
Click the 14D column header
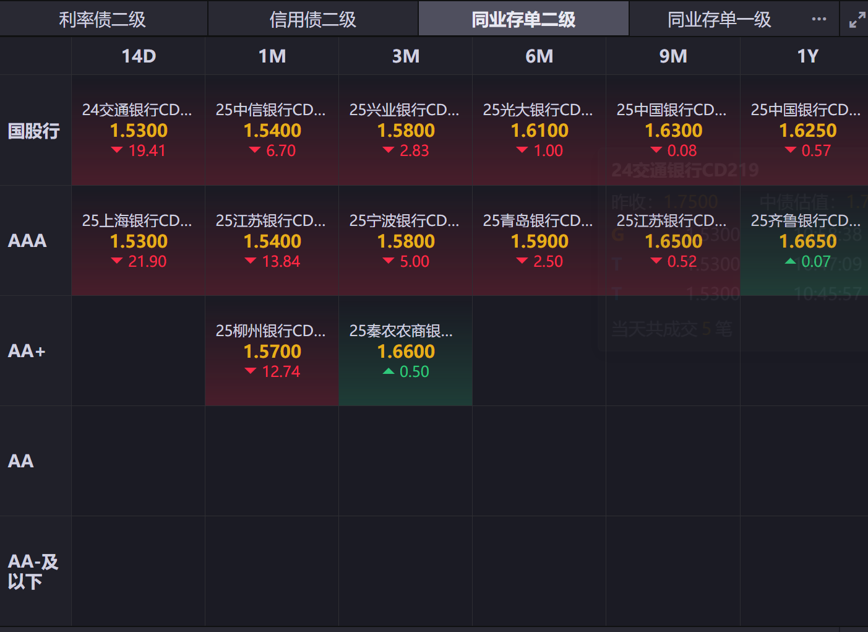pyautogui.click(x=139, y=56)
